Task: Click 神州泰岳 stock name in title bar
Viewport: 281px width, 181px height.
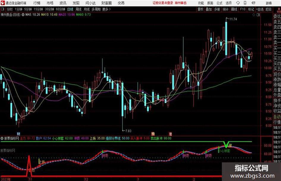Action: pyautogui.click(x=181, y=3)
